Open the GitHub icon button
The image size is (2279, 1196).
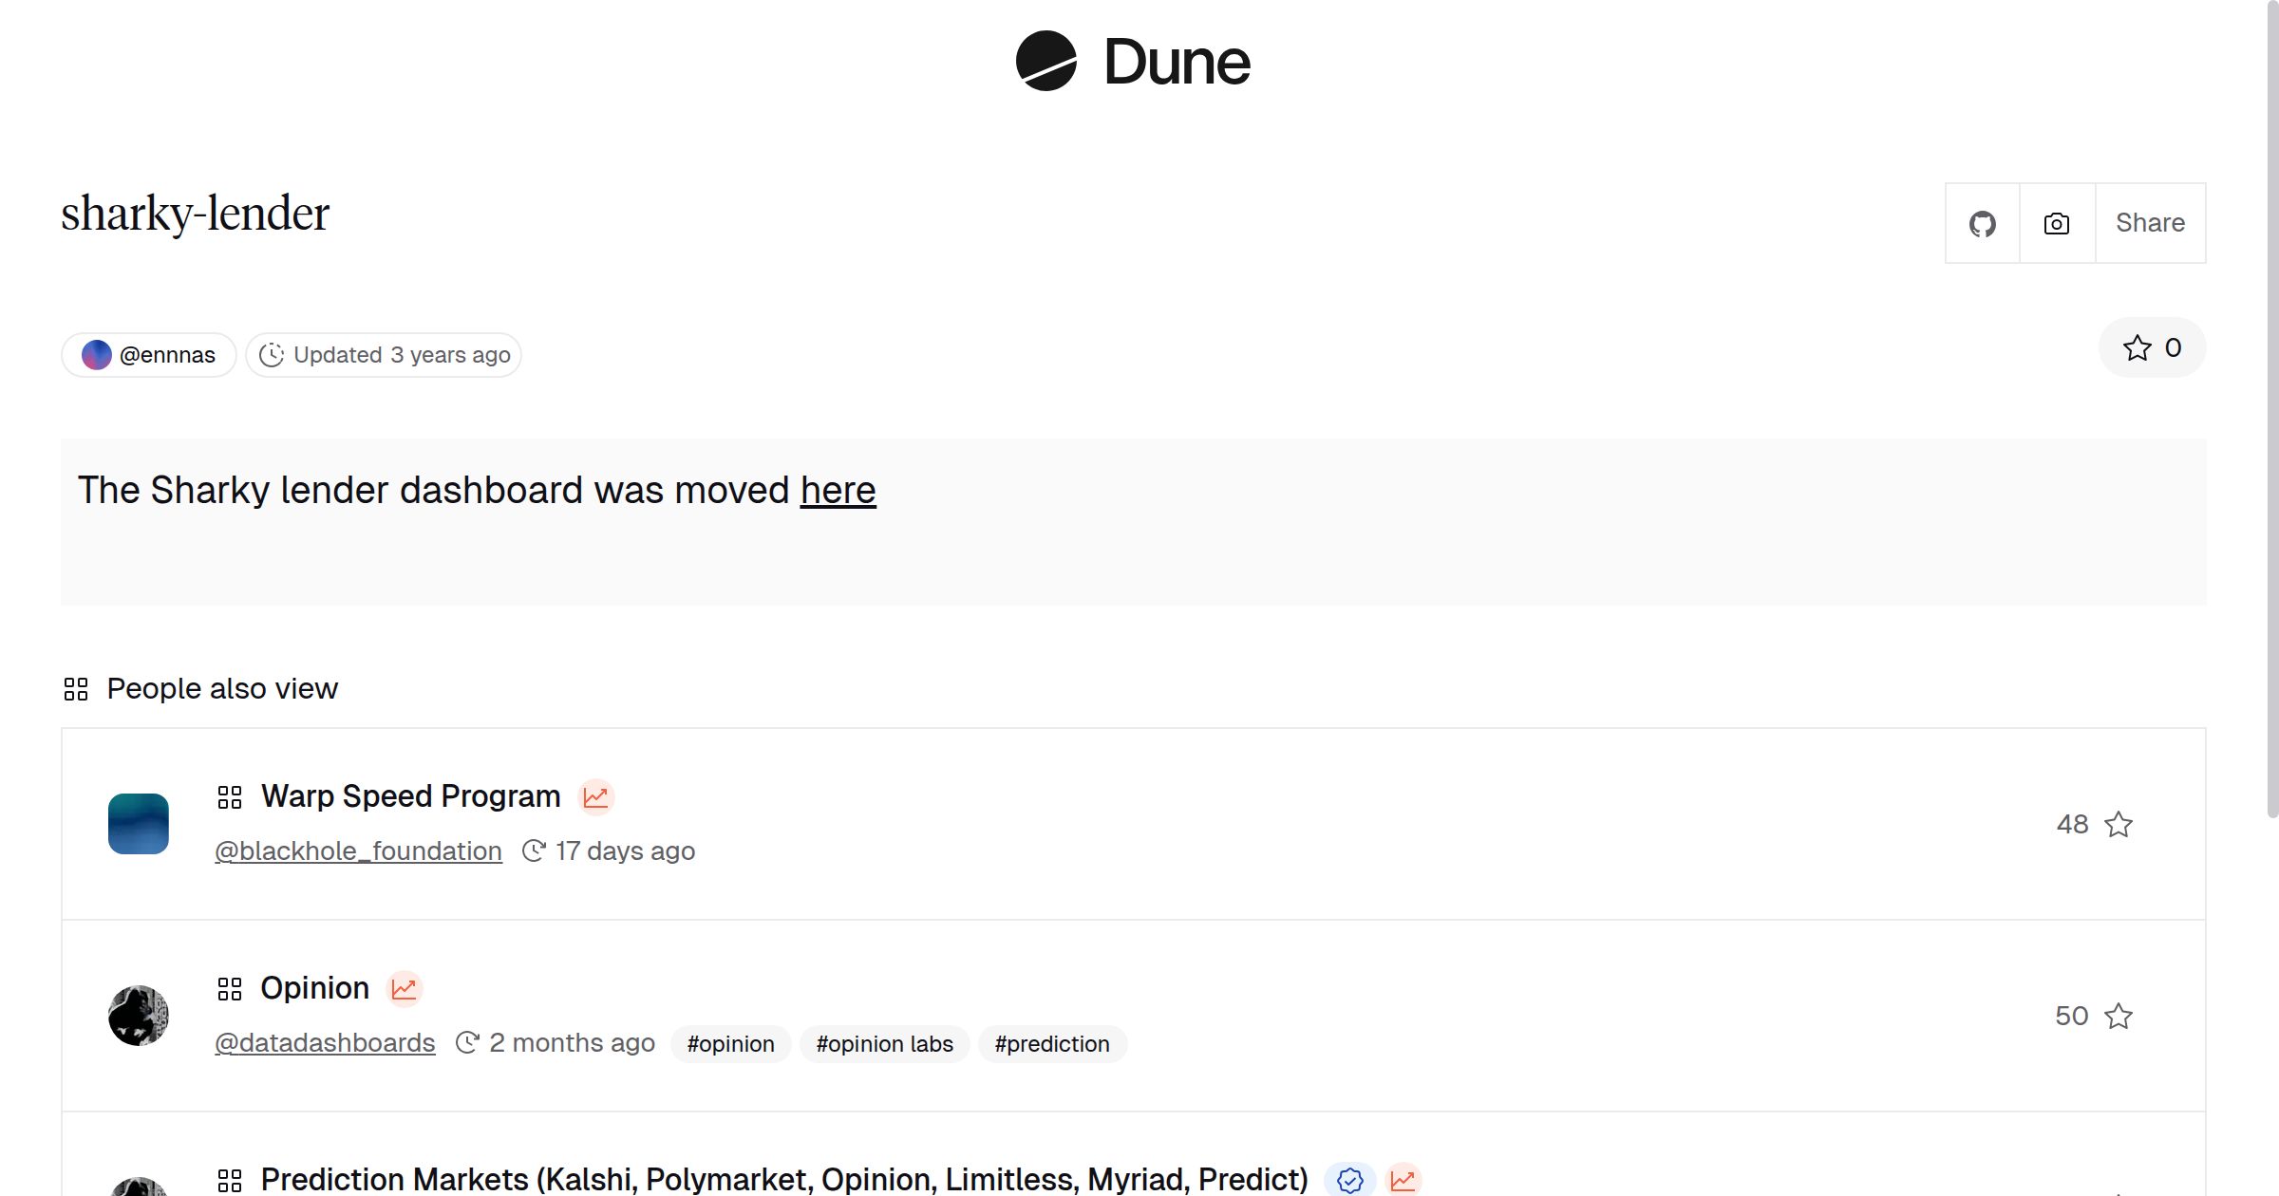pos(1982,224)
